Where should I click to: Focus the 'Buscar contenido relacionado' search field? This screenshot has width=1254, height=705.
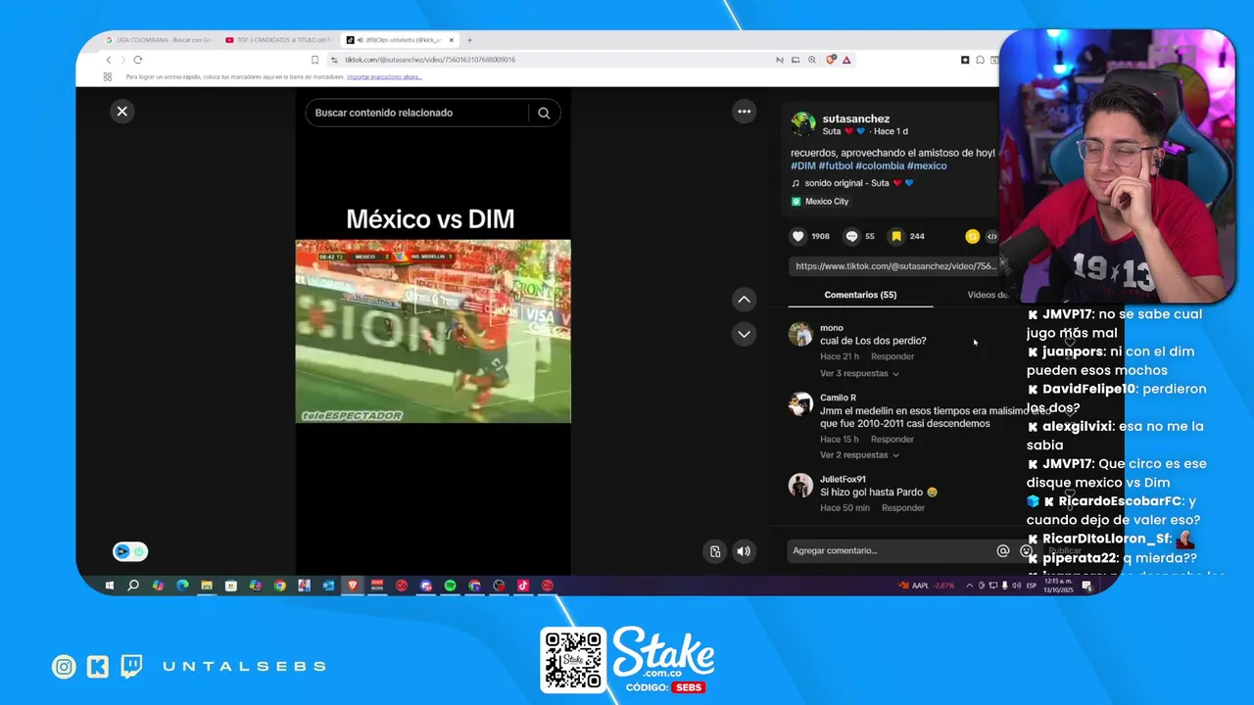(x=418, y=113)
